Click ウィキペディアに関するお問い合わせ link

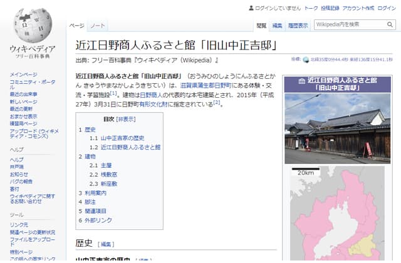click(33, 199)
